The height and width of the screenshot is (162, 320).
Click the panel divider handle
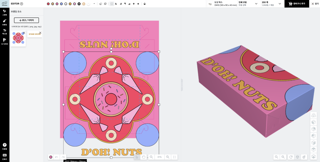(x=182, y=85)
